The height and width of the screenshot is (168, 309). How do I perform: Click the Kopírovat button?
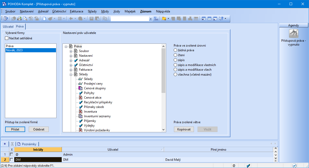coord(184,129)
